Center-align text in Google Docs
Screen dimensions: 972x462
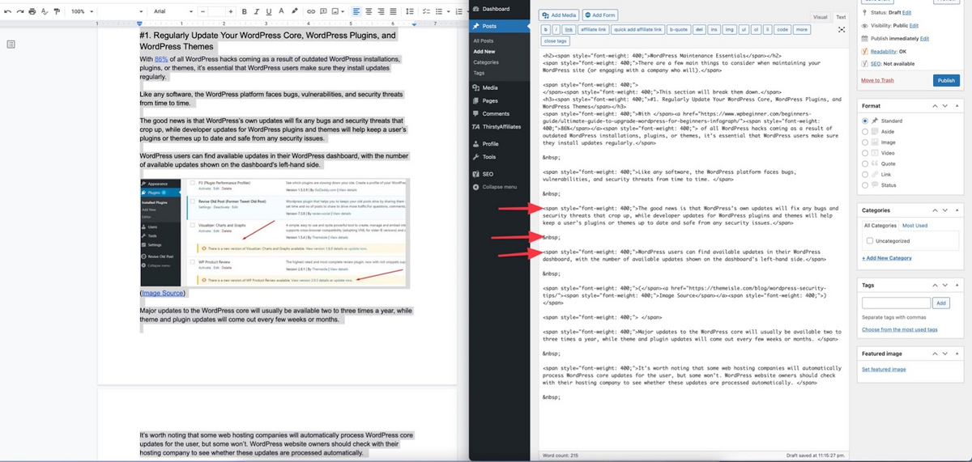pos(369,11)
